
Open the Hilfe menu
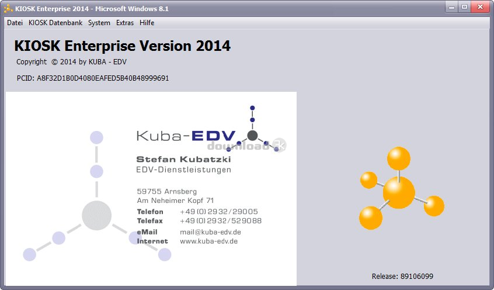pos(147,23)
